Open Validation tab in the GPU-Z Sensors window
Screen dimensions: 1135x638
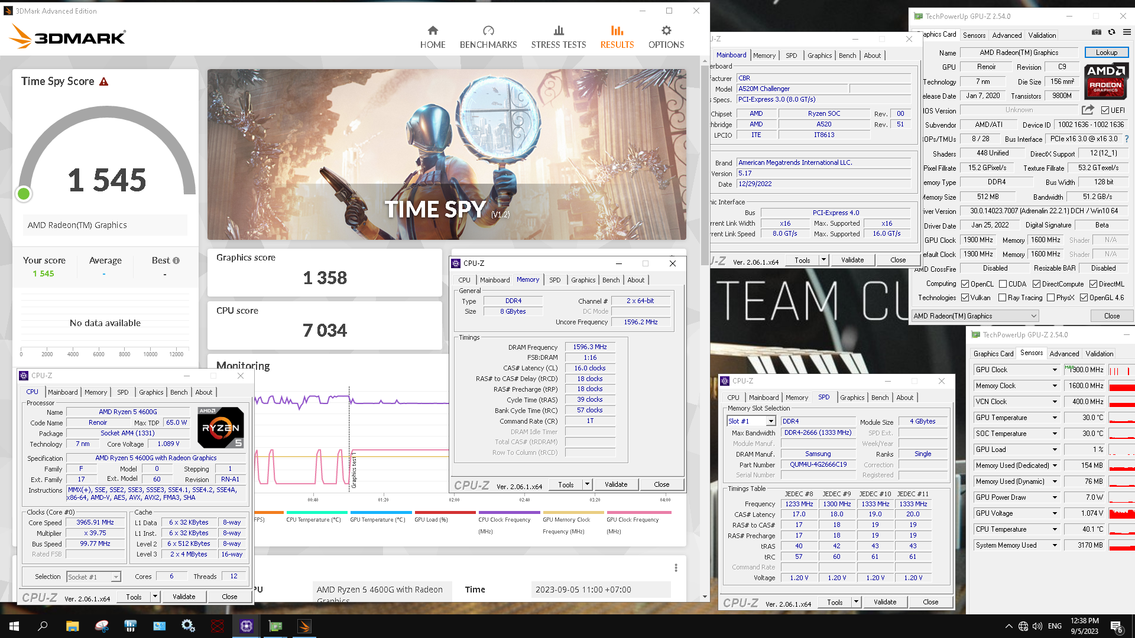1099,354
